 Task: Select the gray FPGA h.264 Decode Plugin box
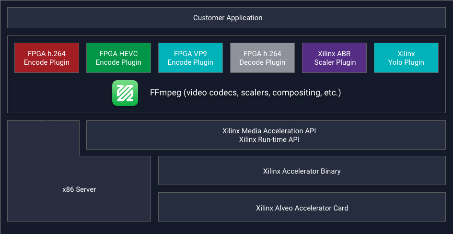click(x=262, y=58)
